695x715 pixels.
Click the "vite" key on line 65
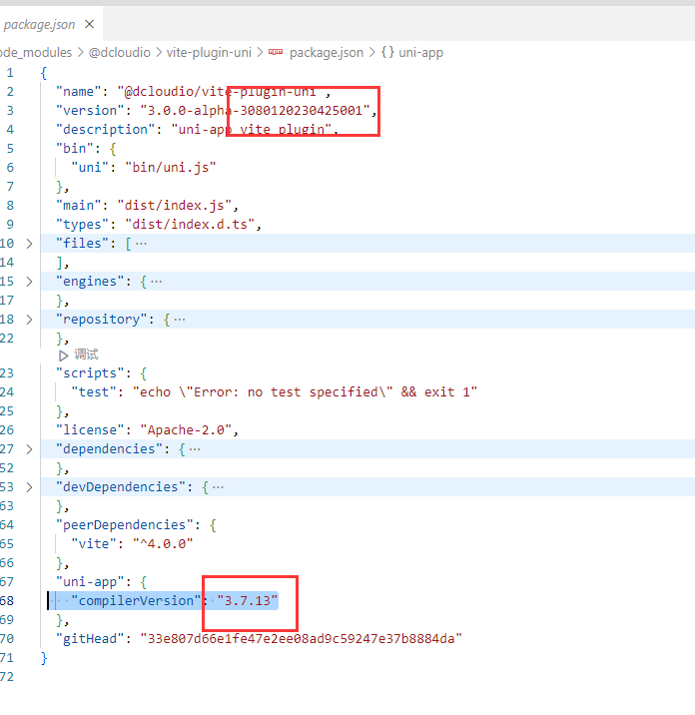(x=94, y=544)
